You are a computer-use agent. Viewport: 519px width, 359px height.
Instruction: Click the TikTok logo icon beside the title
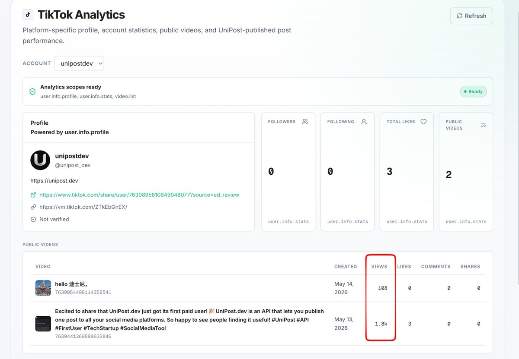28,15
